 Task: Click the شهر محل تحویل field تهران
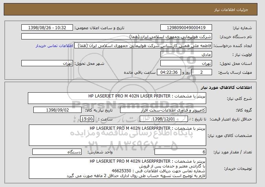47,63
